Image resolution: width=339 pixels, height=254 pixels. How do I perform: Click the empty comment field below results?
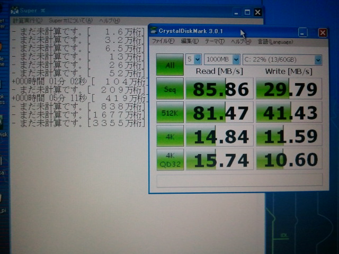pos(239,180)
